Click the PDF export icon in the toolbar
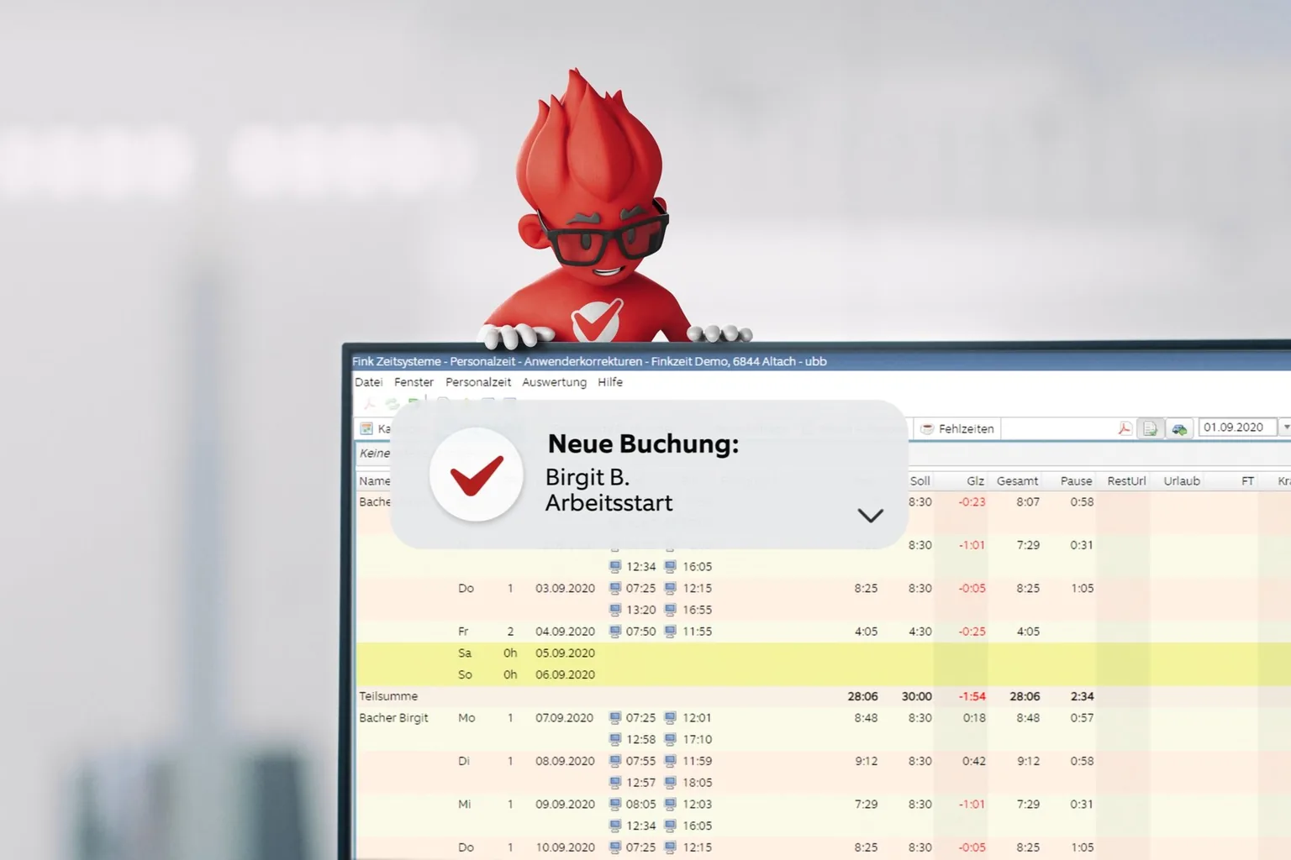Screen dimensions: 1291x860 (1125, 428)
